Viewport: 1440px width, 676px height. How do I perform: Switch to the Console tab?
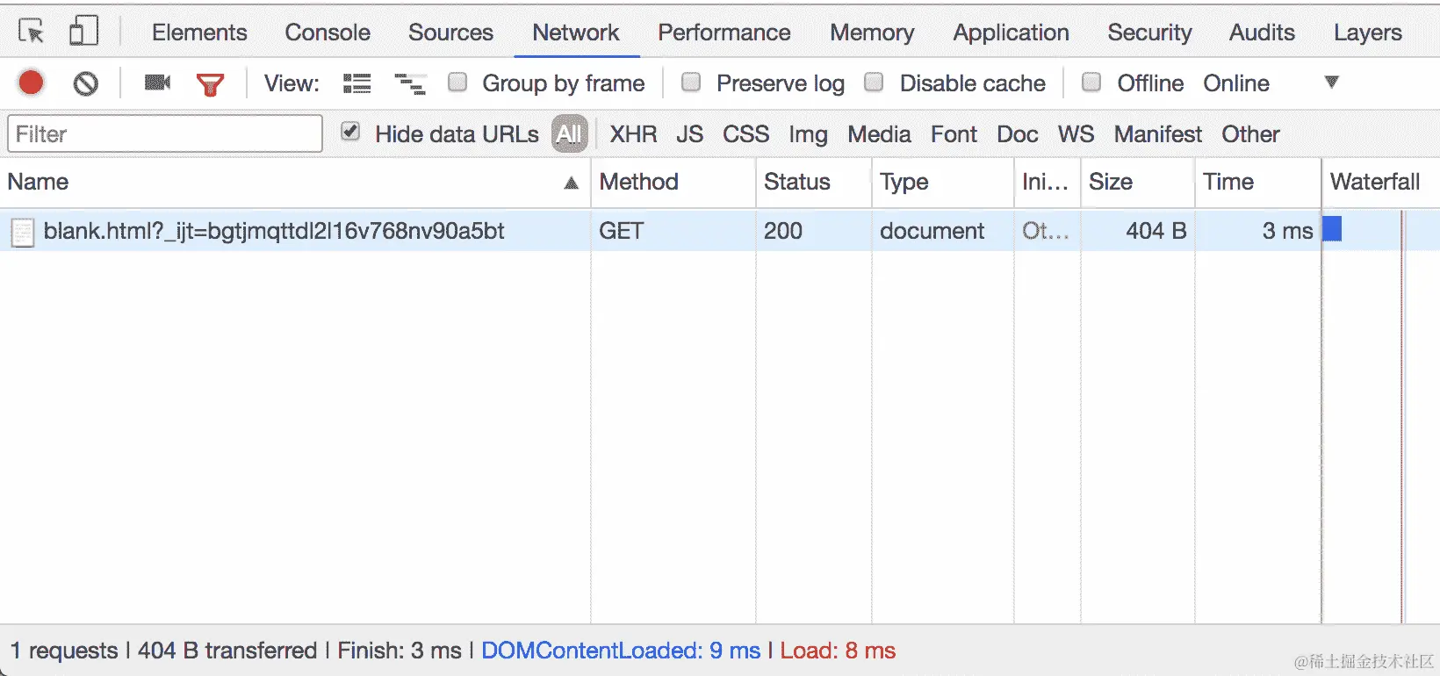pos(328,32)
